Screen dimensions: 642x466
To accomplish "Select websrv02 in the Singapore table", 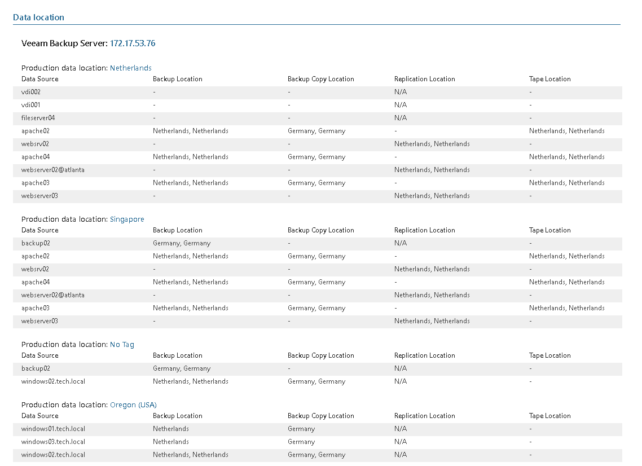I will [x=35, y=269].
